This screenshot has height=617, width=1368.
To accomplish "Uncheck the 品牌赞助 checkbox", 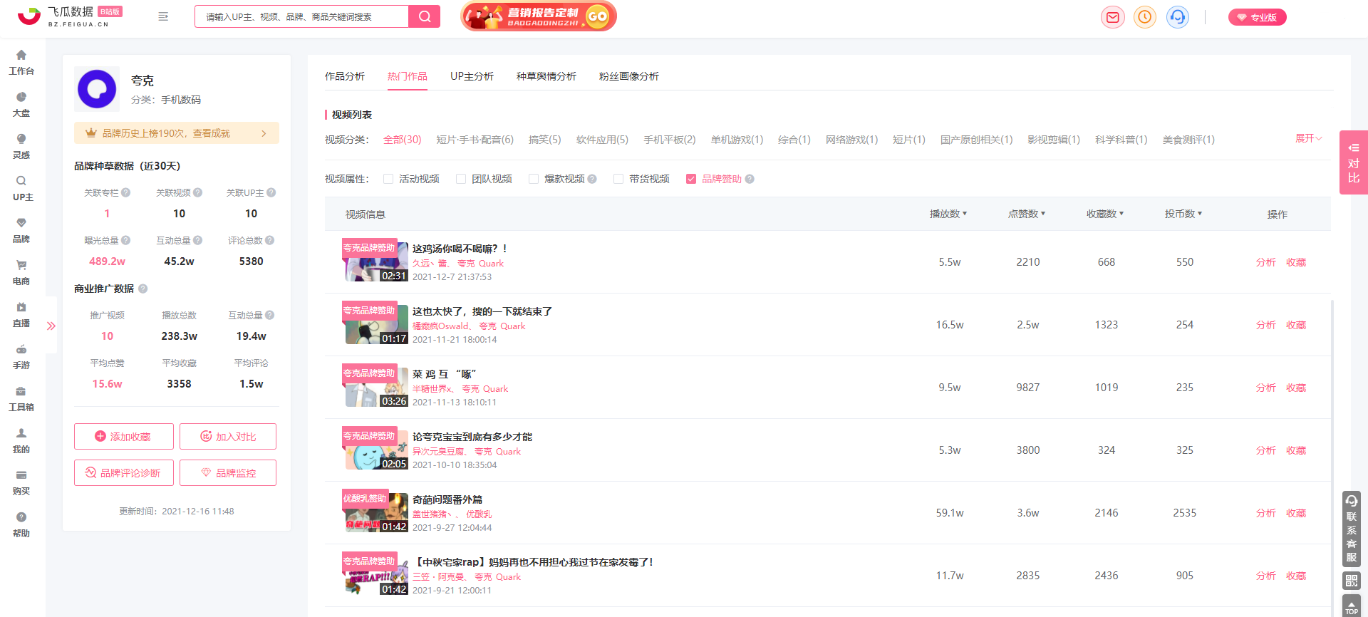I will (x=691, y=179).
